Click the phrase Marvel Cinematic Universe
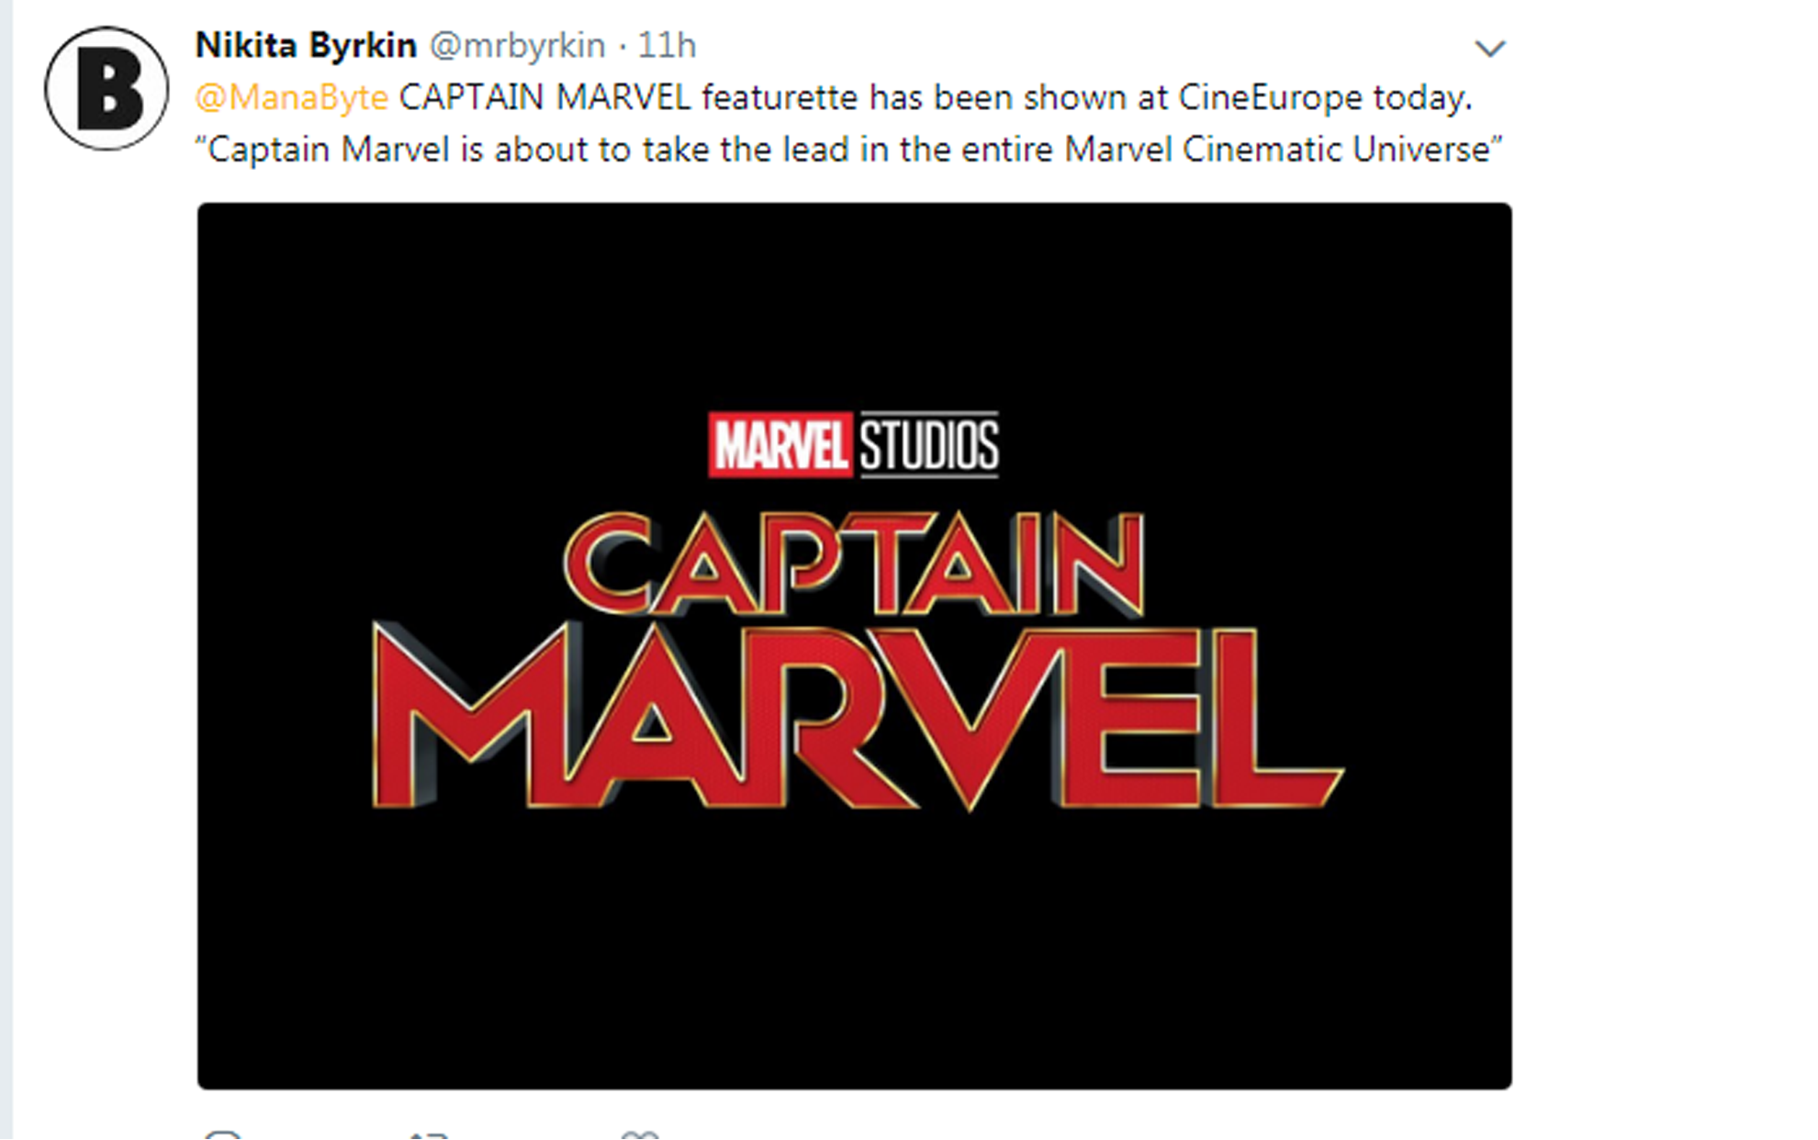This screenshot has height=1140, width=1818. [x=1276, y=150]
